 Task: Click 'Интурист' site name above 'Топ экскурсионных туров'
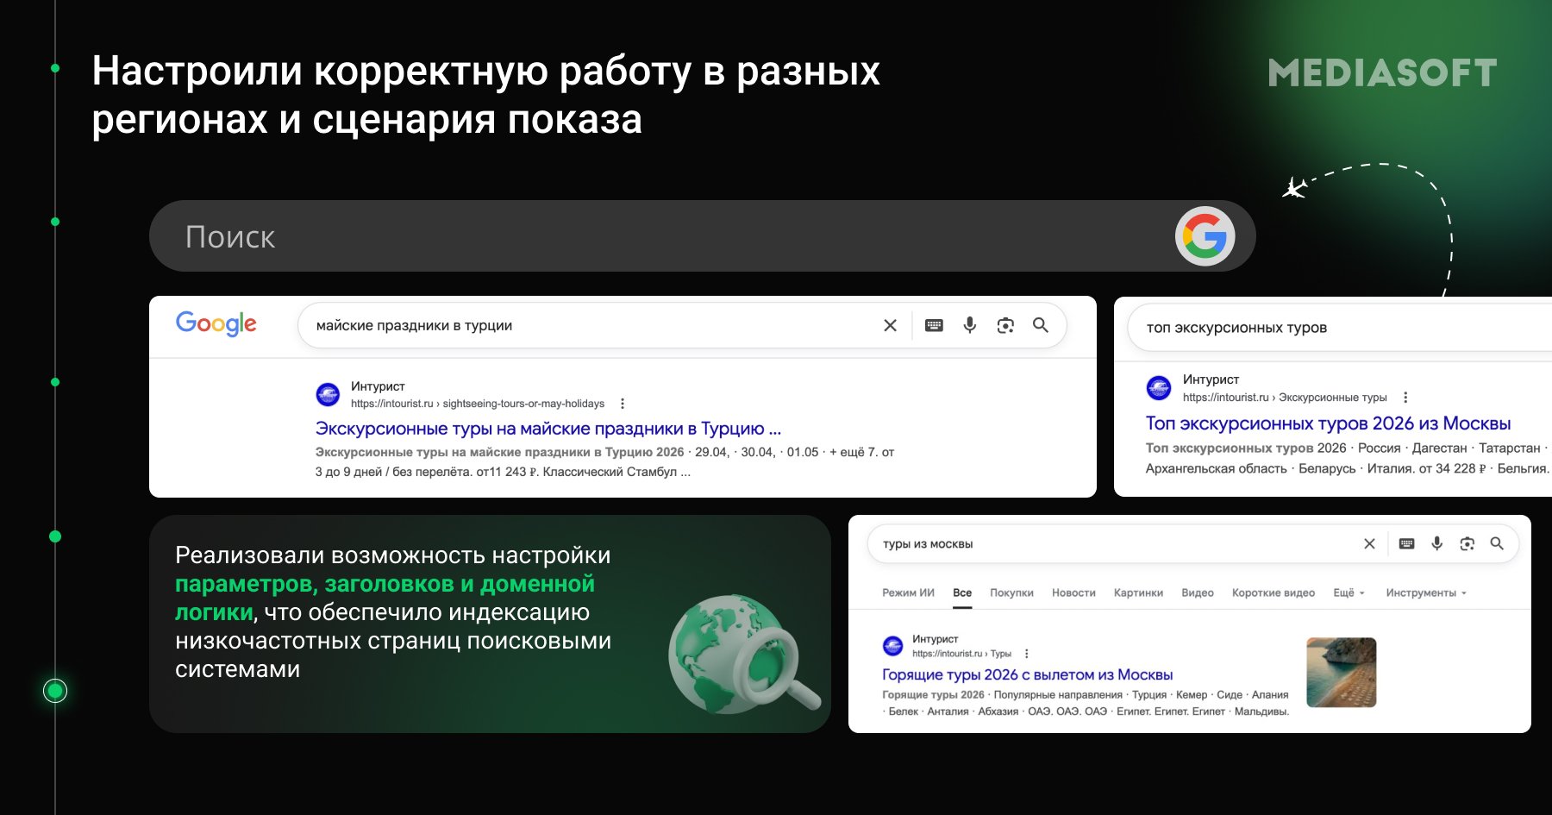coord(1211,379)
